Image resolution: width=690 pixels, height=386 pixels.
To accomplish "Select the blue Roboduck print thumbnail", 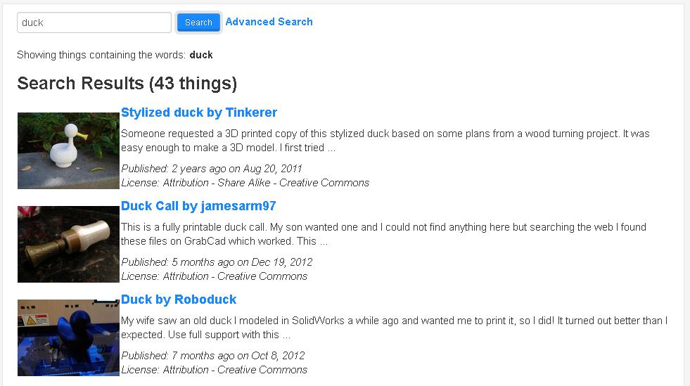I will point(68,337).
